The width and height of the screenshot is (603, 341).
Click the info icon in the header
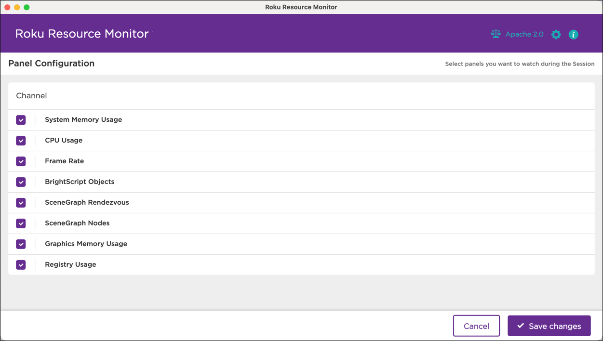[x=573, y=34]
